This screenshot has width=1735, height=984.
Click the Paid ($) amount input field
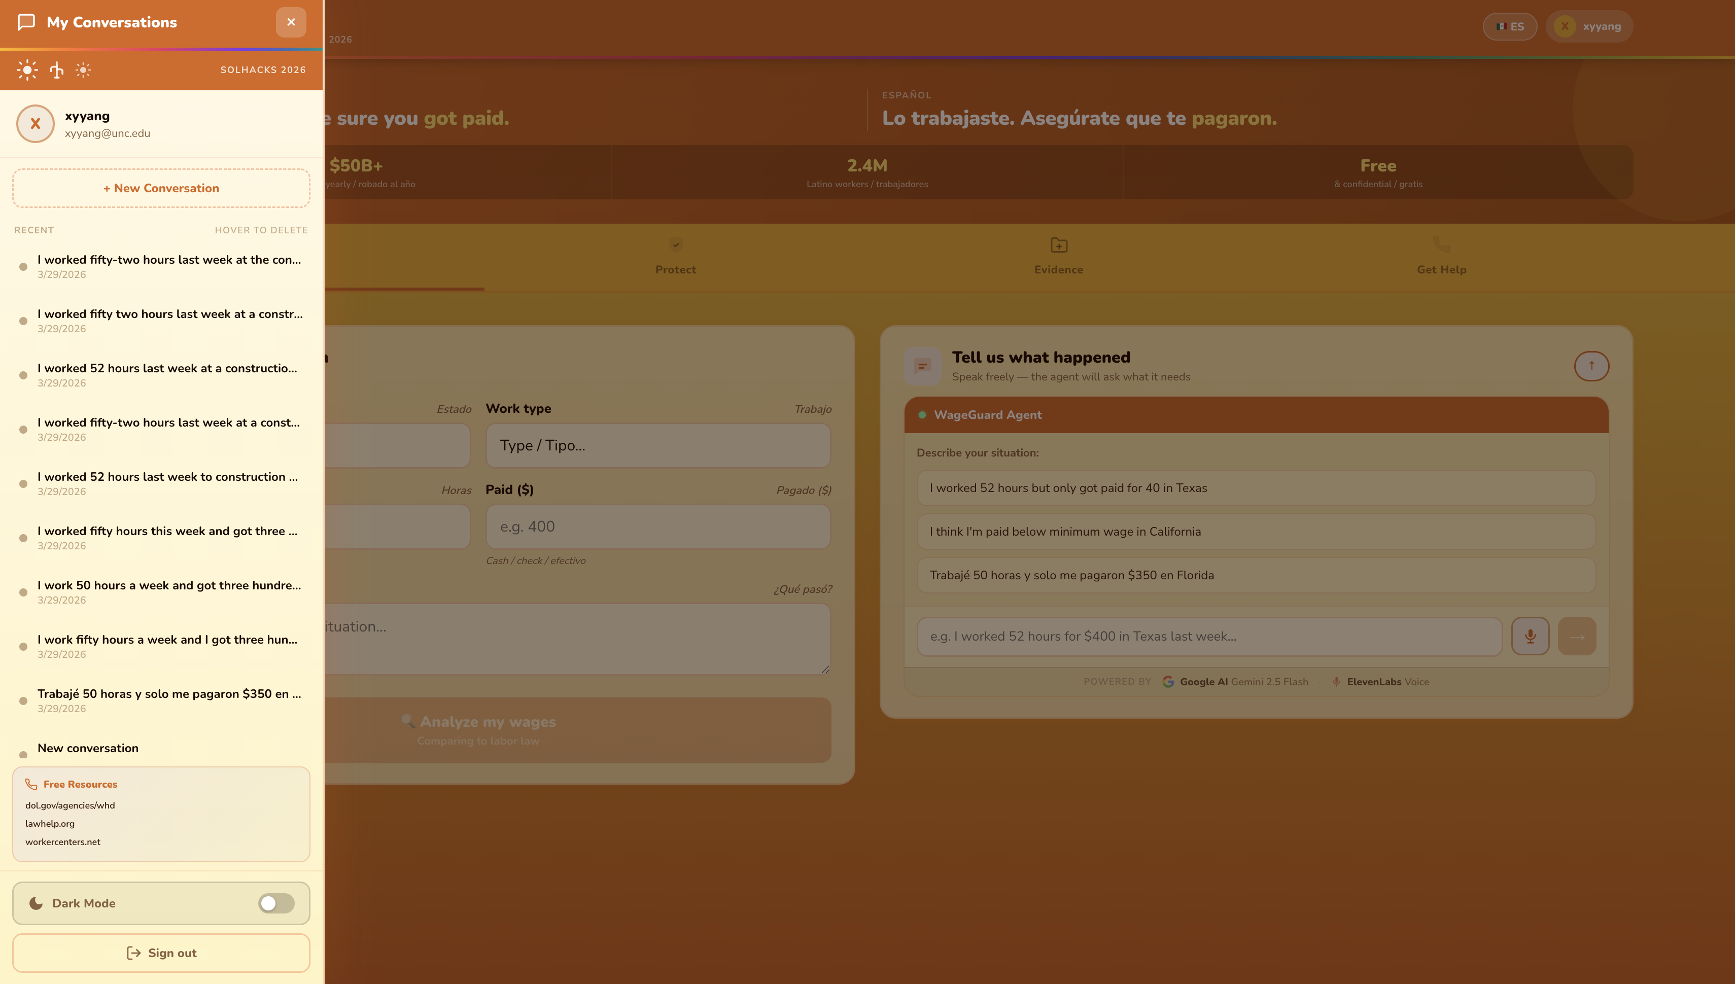(657, 526)
